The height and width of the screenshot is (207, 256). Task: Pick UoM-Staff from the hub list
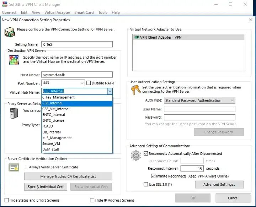click(77, 149)
